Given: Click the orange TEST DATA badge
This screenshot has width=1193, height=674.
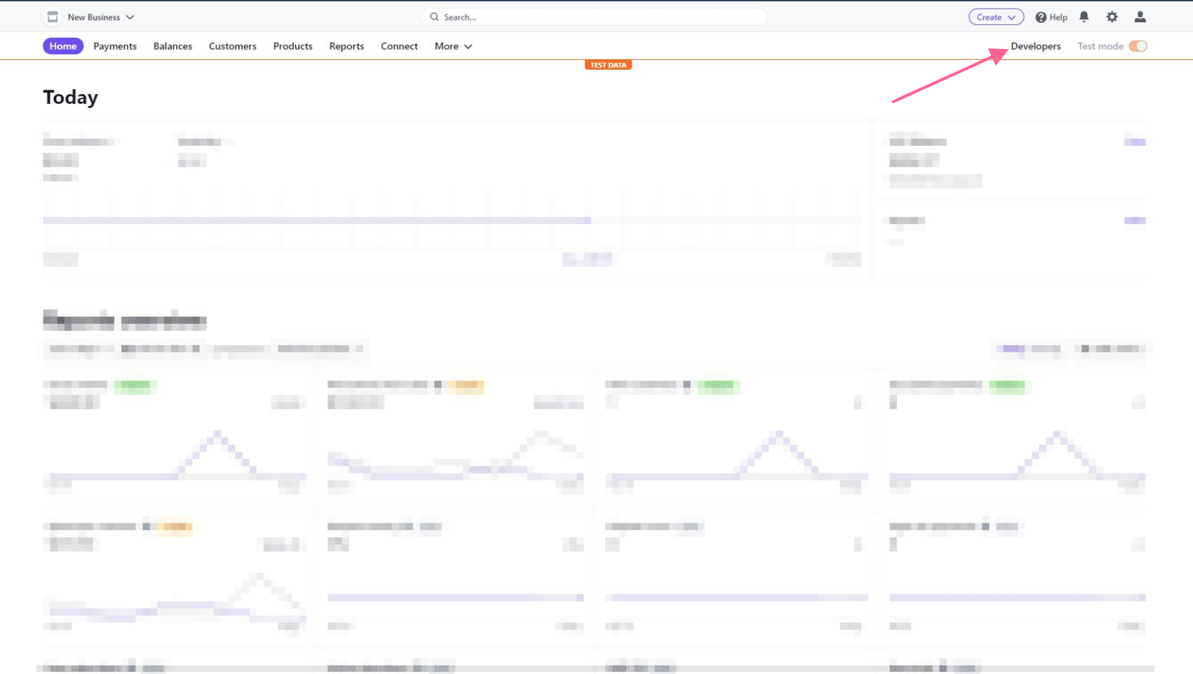Looking at the screenshot, I should pos(608,65).
